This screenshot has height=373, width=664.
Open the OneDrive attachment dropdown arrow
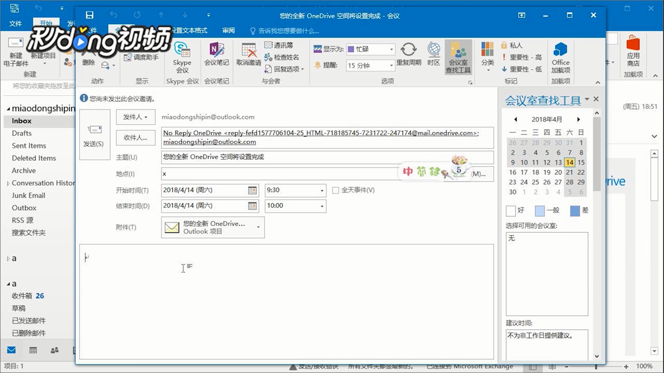click(x=258, y=227)
